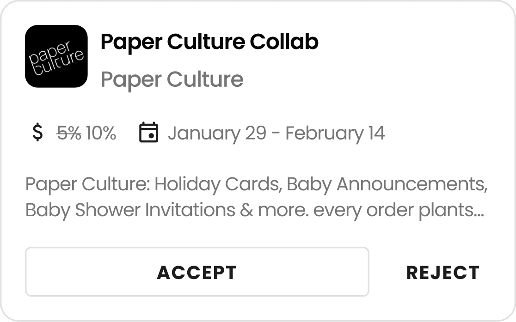The width and height of the screenshot is (516, 322).
Task: Click the calendar icon beside the dates
Action: [148, 133]
